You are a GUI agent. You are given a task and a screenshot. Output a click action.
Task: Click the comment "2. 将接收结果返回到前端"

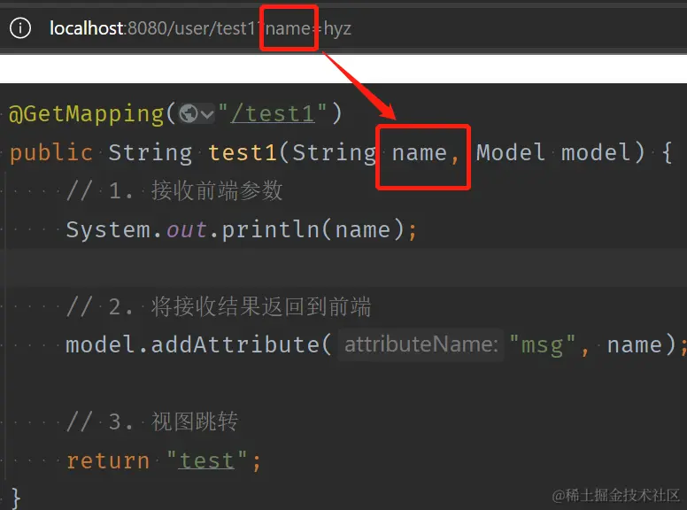point(219,306)
